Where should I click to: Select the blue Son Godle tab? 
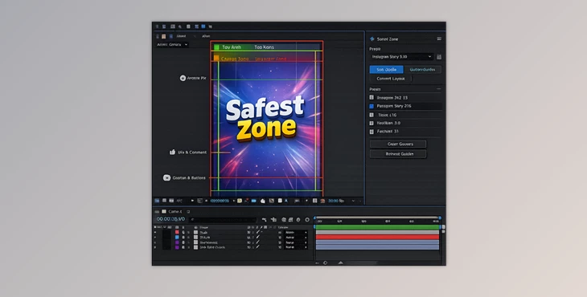[387, 70]
